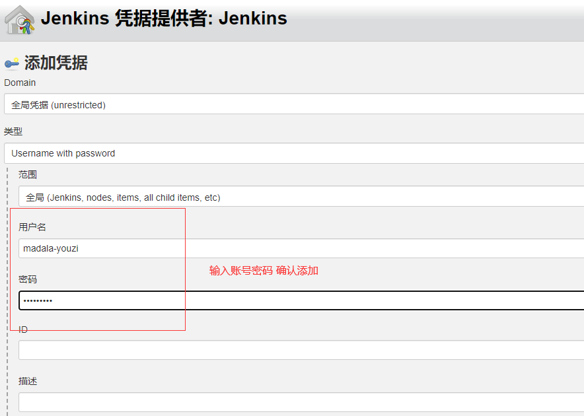Click the key icon beside 添加凭据
Screen dimensions: 584x416
pos(12,63)
